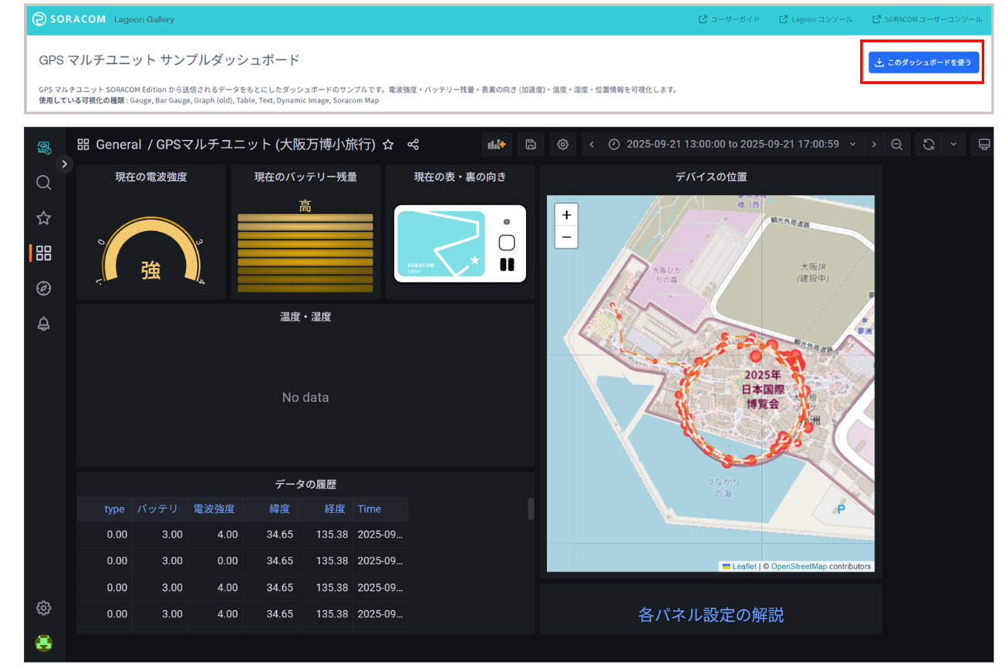Click the 0.00 電波強度 cell
The width and height of the screenshot is (1002, 671).
pos(214,561)
